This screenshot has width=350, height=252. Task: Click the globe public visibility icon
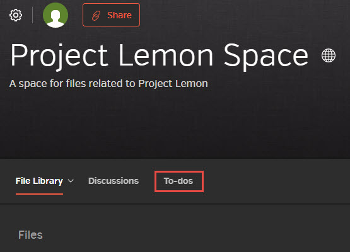pos(329,55)
